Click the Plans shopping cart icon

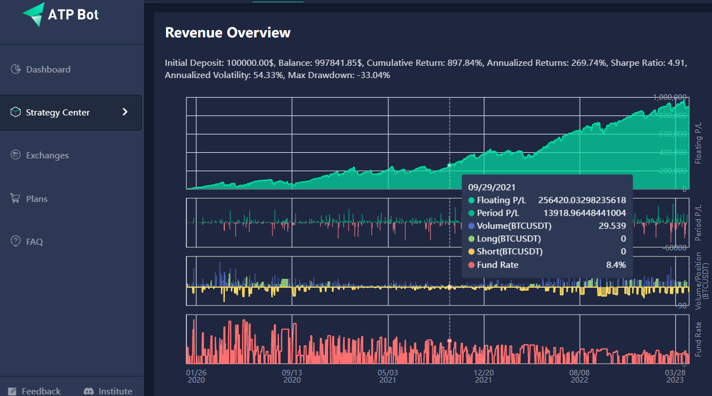click(x=16, y=199)
